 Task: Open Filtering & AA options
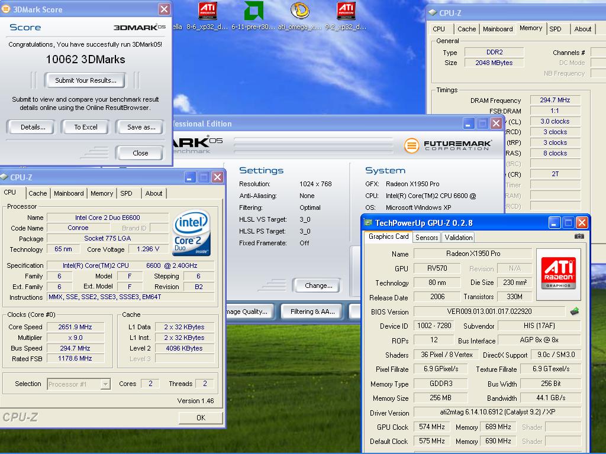(x=312, y=312)
